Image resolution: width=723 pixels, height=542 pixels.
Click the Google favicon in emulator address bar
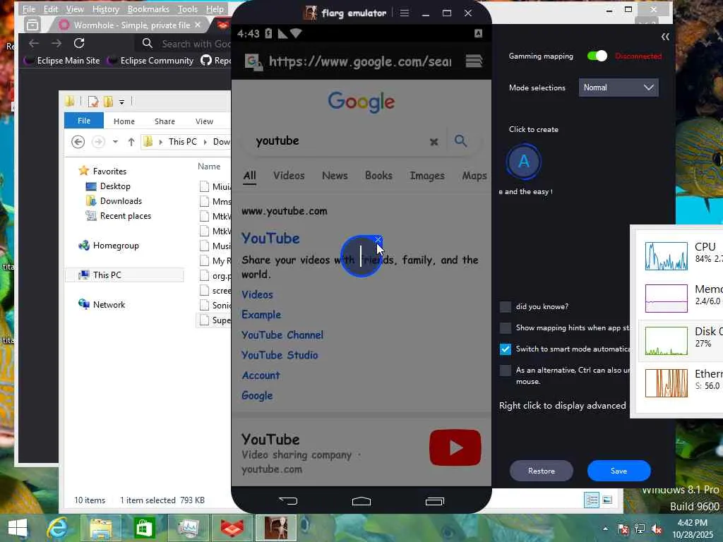(253, 61)
